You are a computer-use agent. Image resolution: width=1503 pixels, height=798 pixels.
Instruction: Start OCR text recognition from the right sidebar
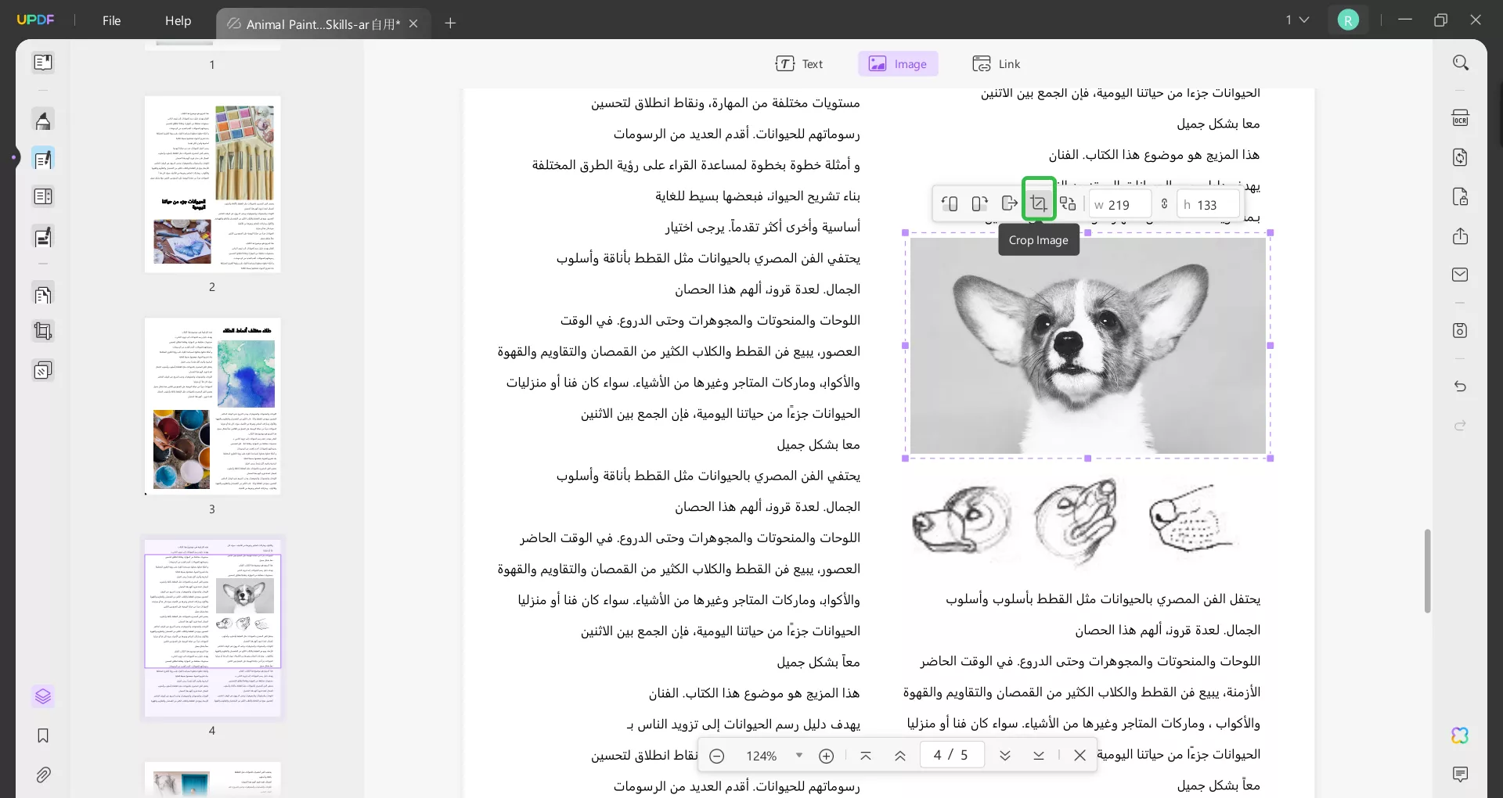click(x=1462, y=117)
